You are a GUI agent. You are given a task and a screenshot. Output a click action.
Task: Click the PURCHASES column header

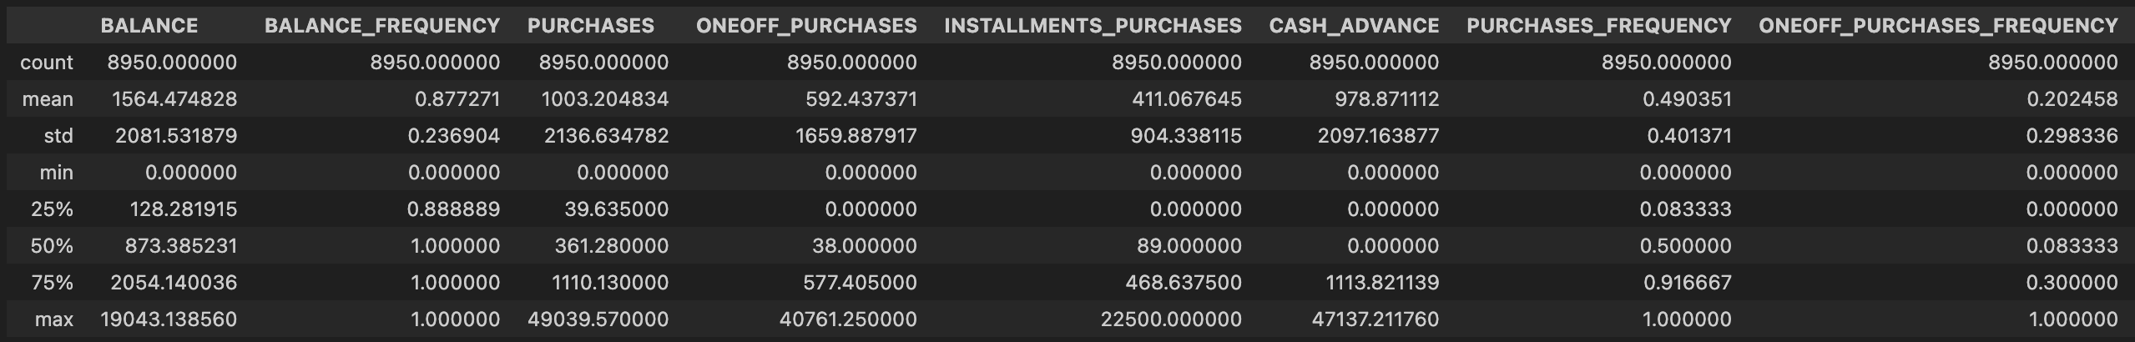[x=591, y=26]
